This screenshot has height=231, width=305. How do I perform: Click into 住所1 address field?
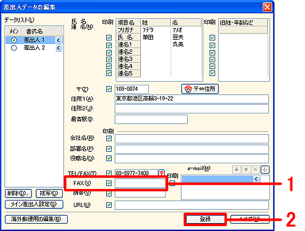(x=192, y=99)
